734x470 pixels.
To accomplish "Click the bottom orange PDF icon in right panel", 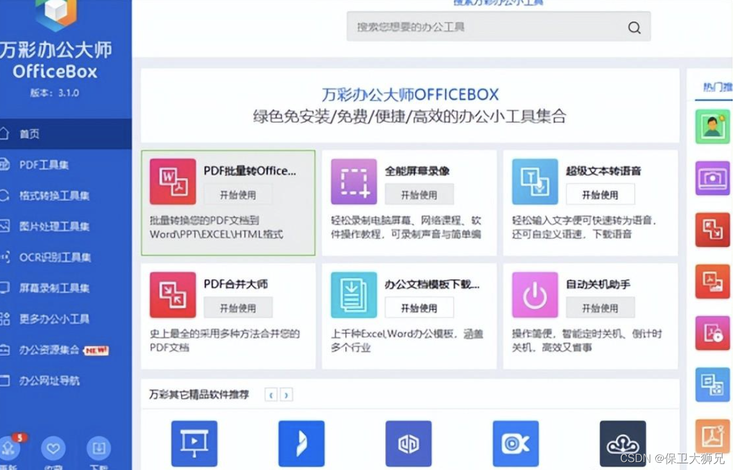I will (x=712, y=436).
